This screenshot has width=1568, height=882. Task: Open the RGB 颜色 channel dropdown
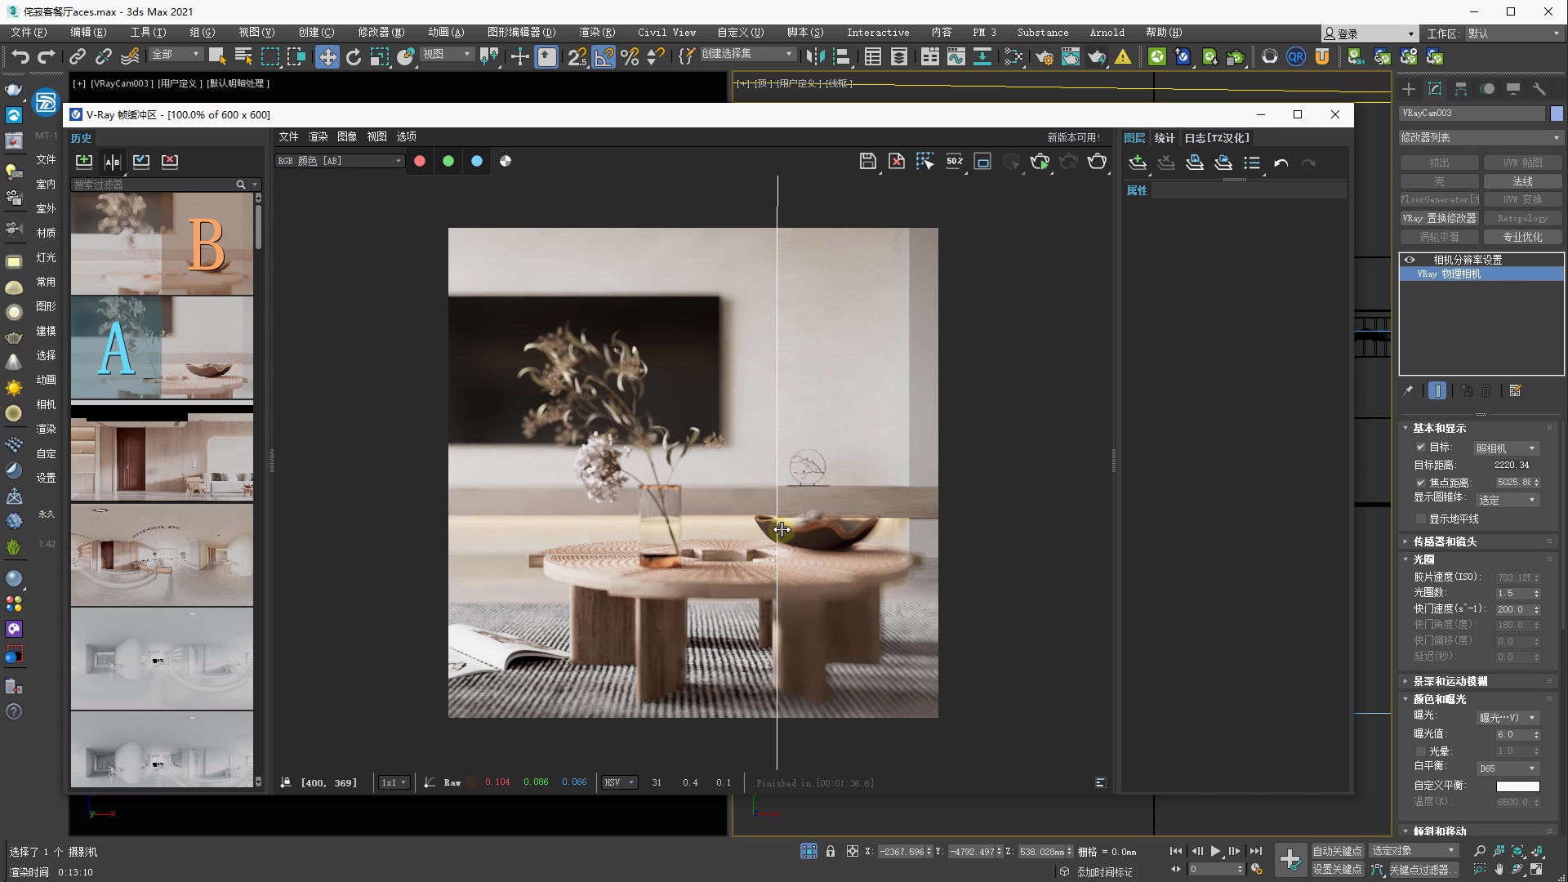click(340, 162)
